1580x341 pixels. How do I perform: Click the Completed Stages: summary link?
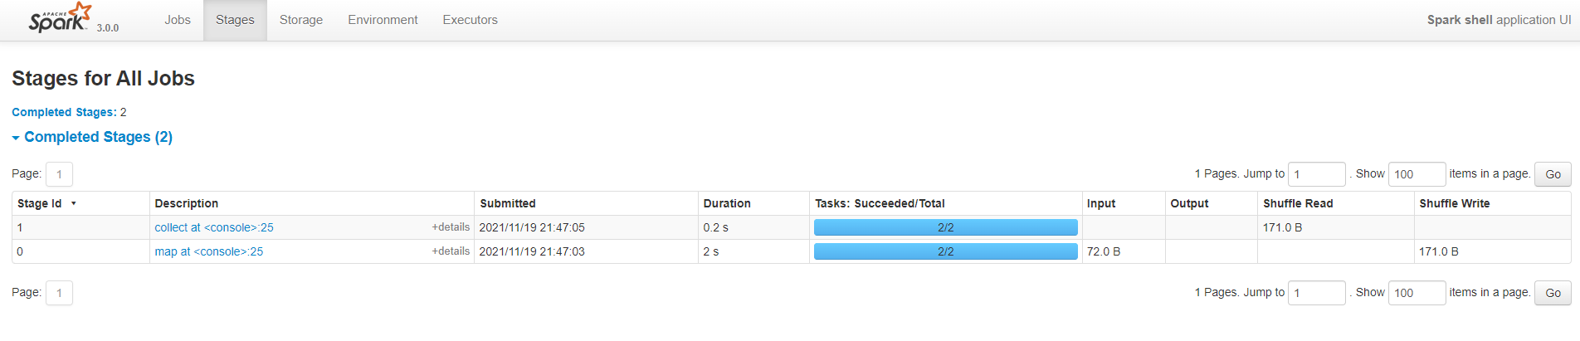64,112
